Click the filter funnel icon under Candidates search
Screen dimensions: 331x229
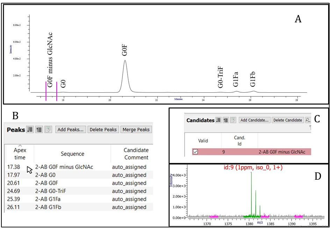click(x=310, y=128)
